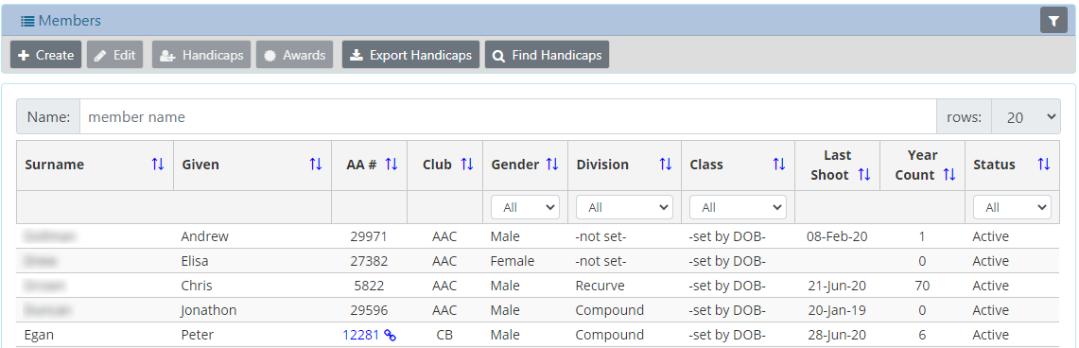Click last shoot date 20-Jan-19

point(838,310)
